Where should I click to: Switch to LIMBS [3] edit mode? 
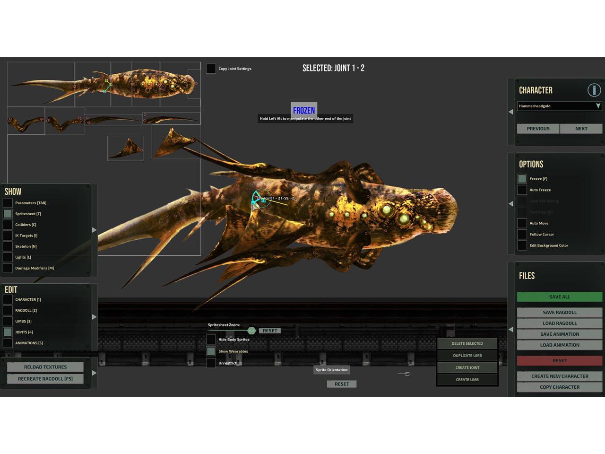pyautogui.click(x=8, y=321)
